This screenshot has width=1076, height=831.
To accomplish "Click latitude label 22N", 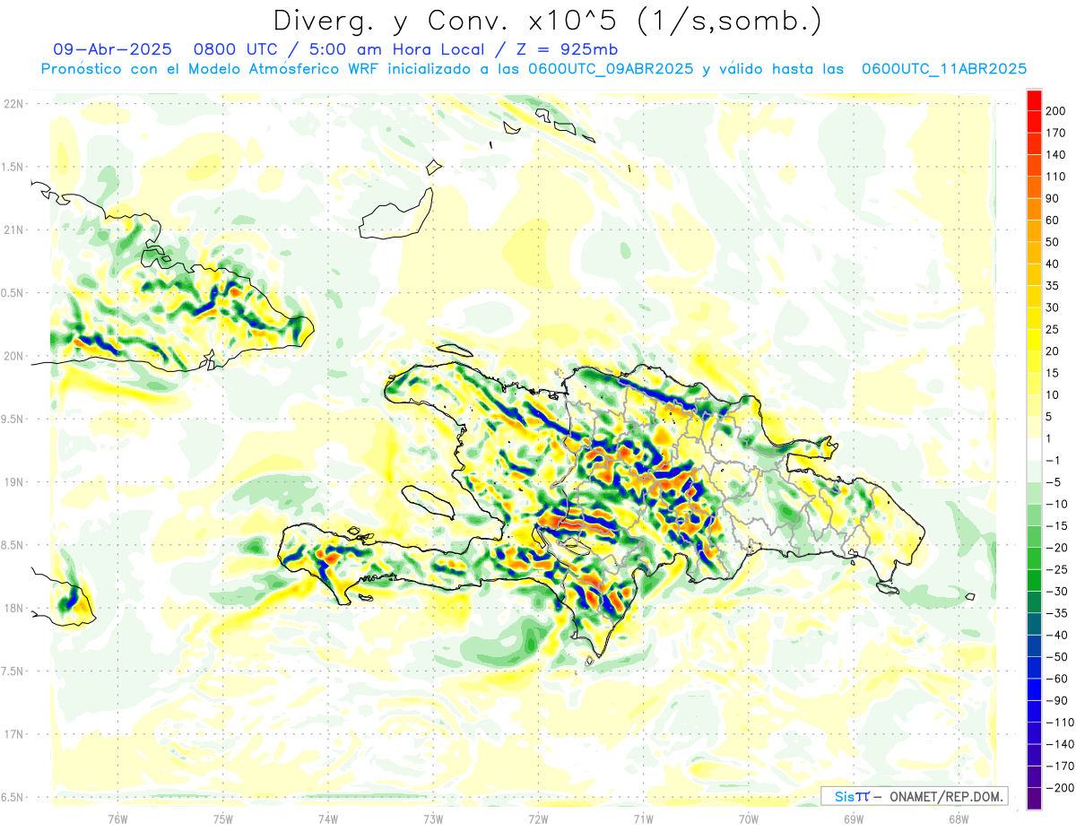I will click(13, 104).
